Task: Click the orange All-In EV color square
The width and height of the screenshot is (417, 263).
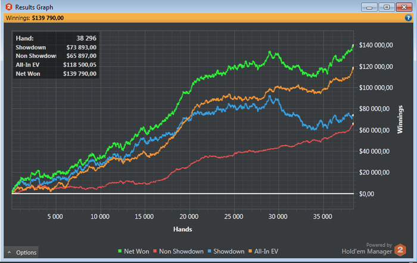Action: [250, 251]
